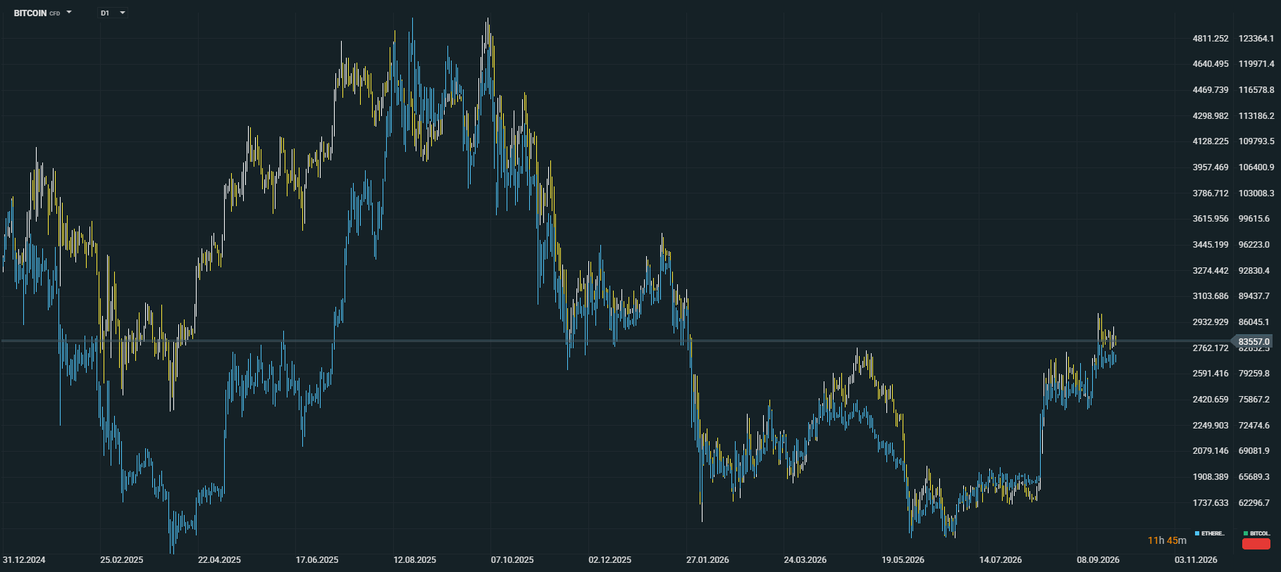Click the 07.10.2025 date label
Viewport: 1281px width, 572px height.
tap(512, 560)
